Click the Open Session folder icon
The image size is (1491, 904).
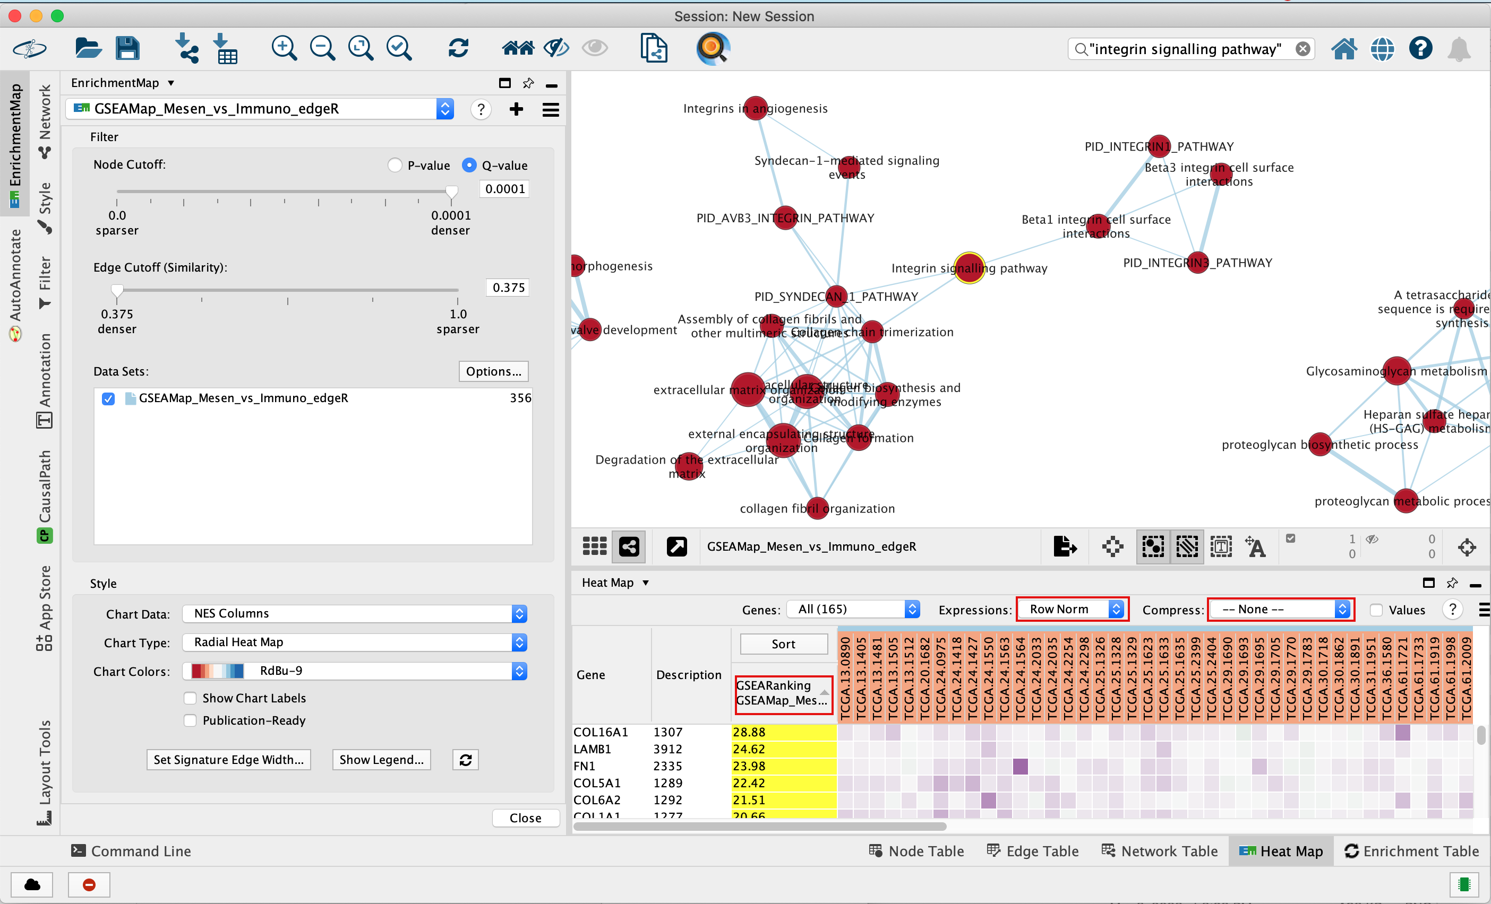[88, 48]
